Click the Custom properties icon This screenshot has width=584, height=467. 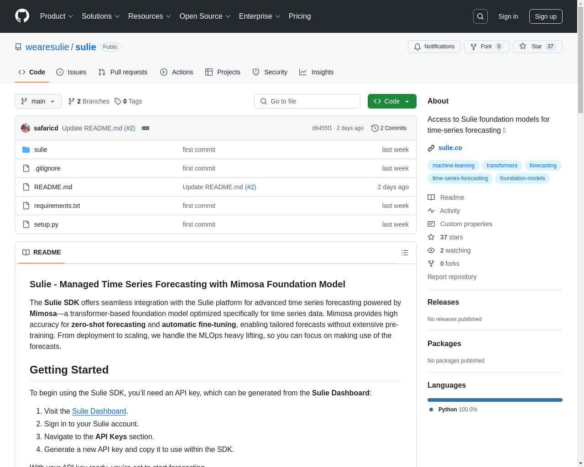pyautogui.click(x=431, y=224)
